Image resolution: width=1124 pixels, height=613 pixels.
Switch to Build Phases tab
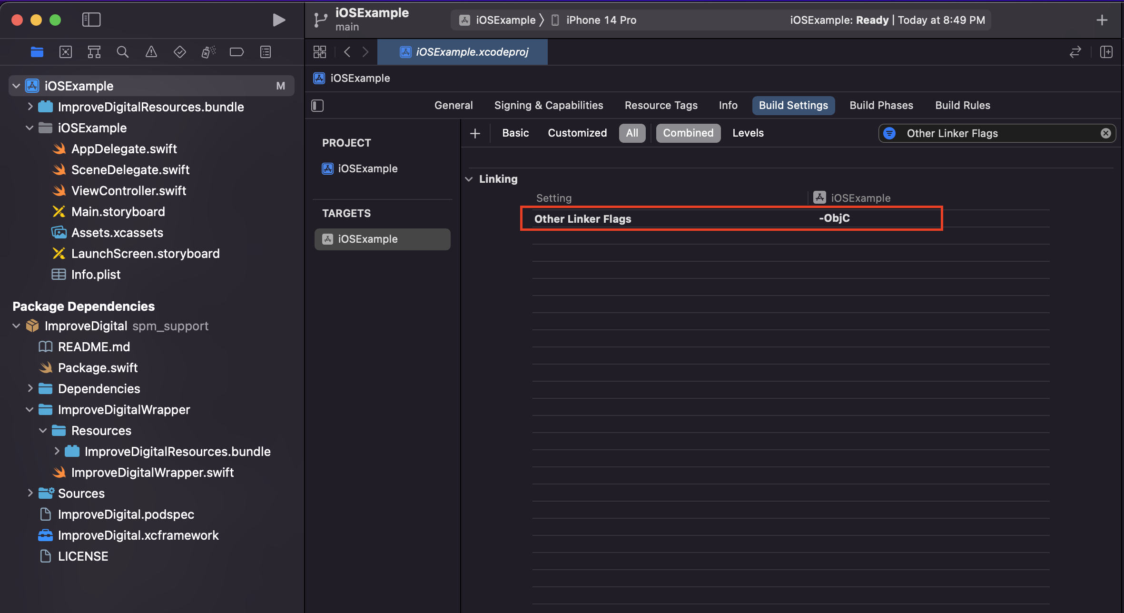click(881, 106)
